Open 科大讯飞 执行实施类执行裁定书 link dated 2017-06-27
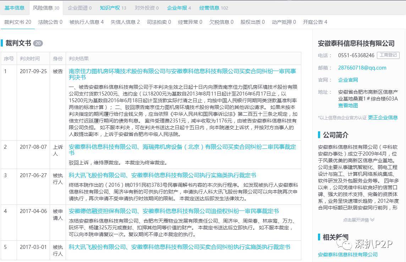406x262 pixels. (x=162, y=175)
